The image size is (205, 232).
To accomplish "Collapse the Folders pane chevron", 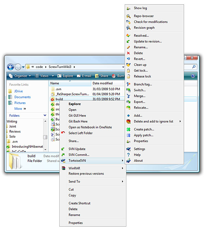I will click(45, 115).
